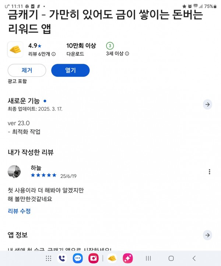
Task: Tap 리뷰 수정 to edit review
Action: pyautogui.click(x=19, y=211)
